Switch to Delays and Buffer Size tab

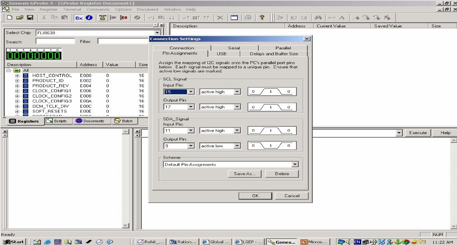[274, 54]
